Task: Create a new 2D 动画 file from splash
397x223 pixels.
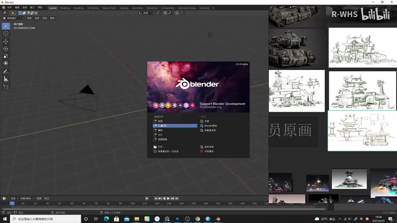Action: [x=175, y=126]
